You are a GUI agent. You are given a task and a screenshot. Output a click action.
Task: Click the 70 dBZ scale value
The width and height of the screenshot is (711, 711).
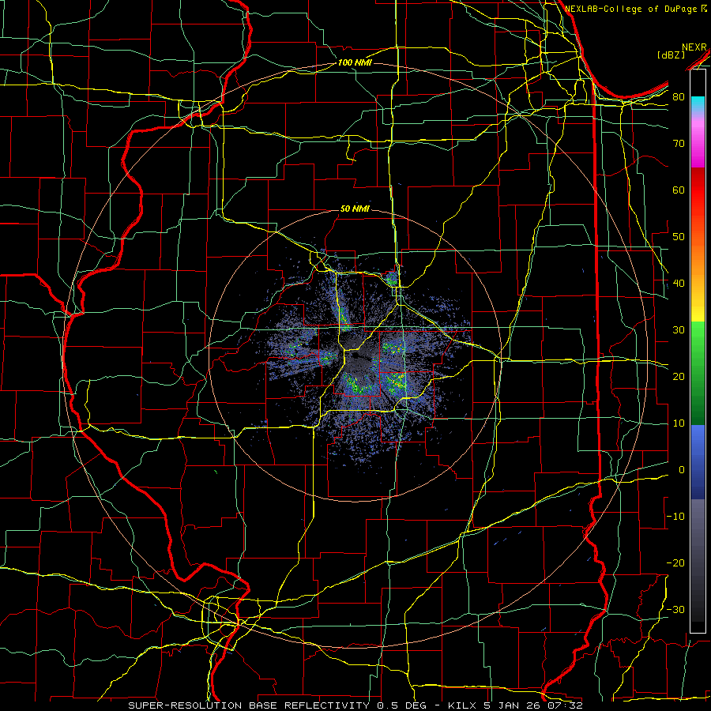coord(679,144)
